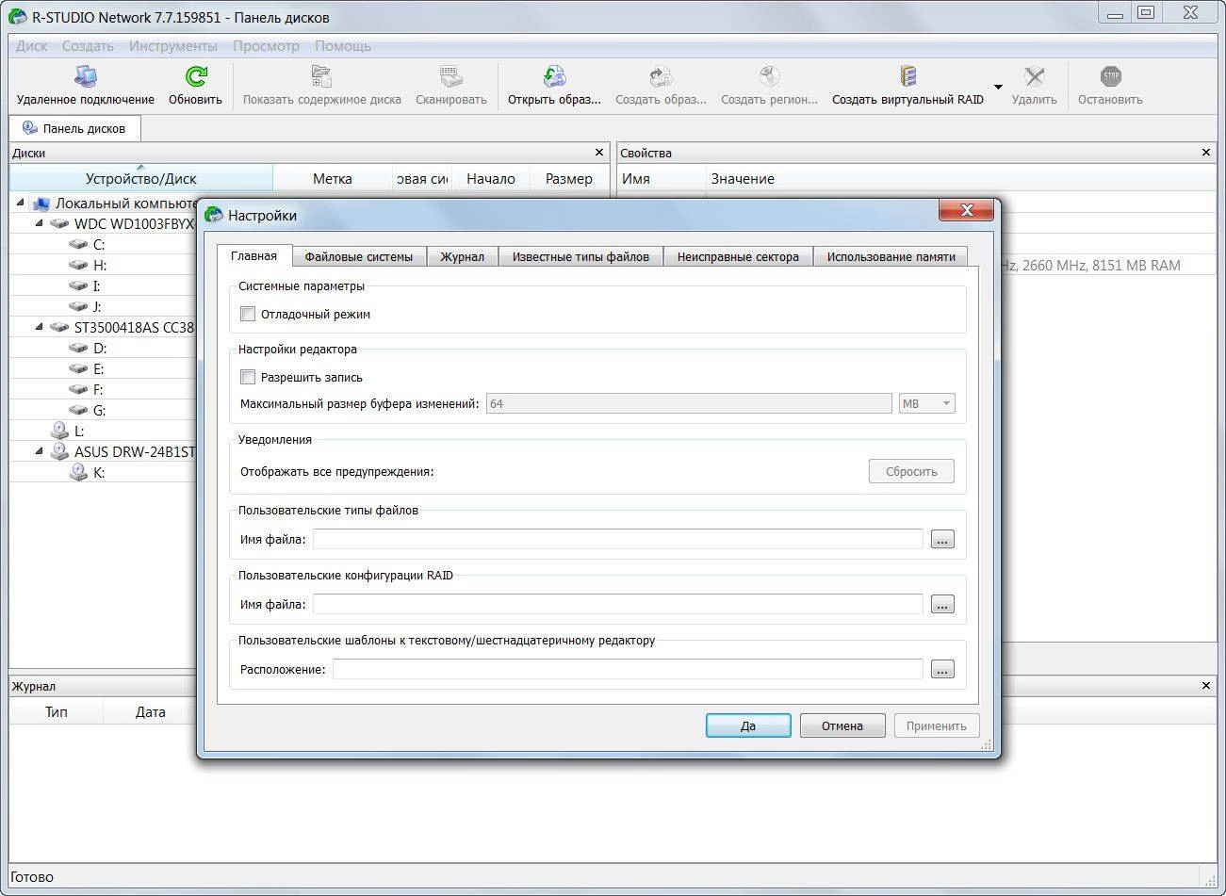Click the Удалить toolbar icon
The height and width of the screenshot is (896, 1226).
[1034, 76]
